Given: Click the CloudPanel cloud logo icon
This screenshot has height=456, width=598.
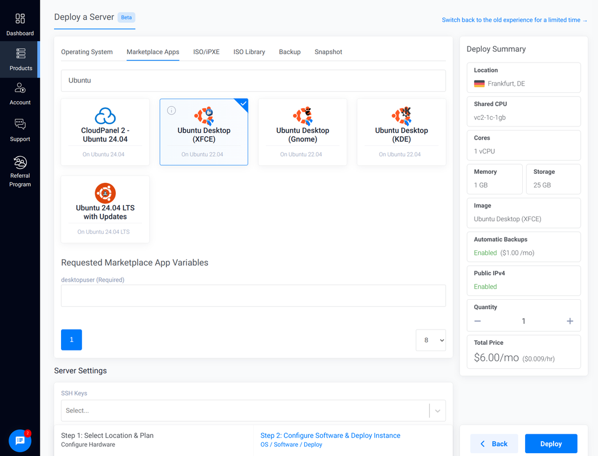Looking at the screenshot, I should pos(105,116).
